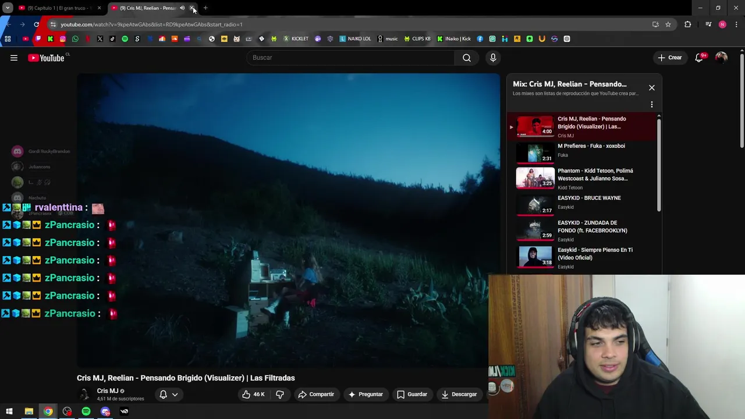Open a new browser tab

(205, 8)
